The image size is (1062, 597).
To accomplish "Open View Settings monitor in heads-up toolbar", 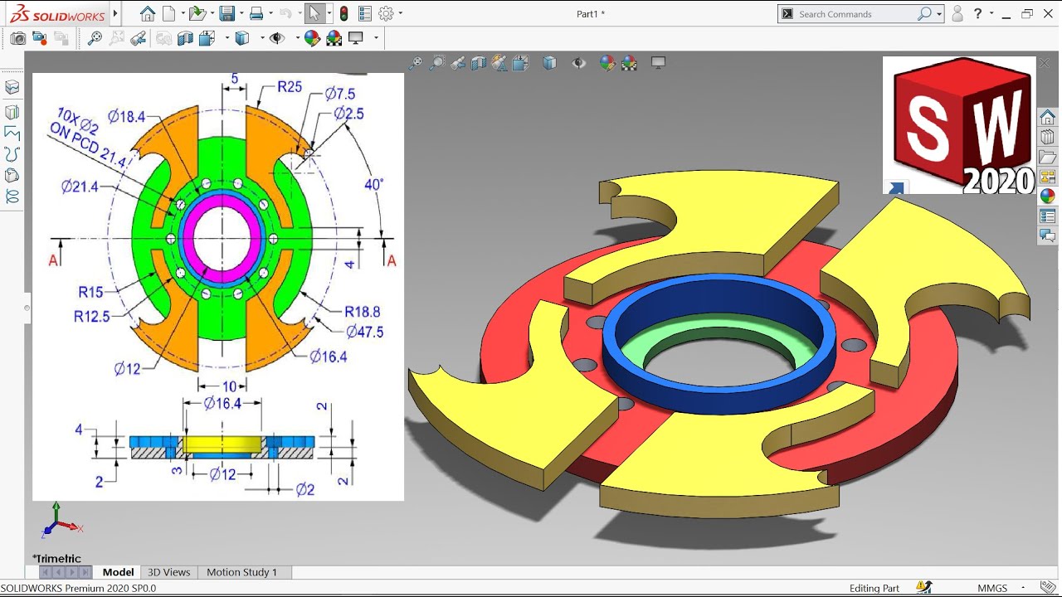I will pyautogui.click(x=659, y=63).
